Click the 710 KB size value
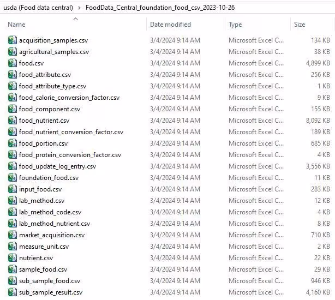Image resolution: width=335 pixels, height=300 pixels. click(320, 235)
